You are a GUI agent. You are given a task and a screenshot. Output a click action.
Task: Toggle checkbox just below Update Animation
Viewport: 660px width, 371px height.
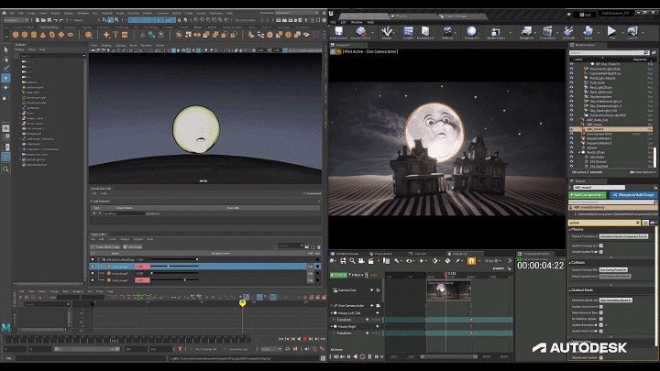[x=601, y=331]
